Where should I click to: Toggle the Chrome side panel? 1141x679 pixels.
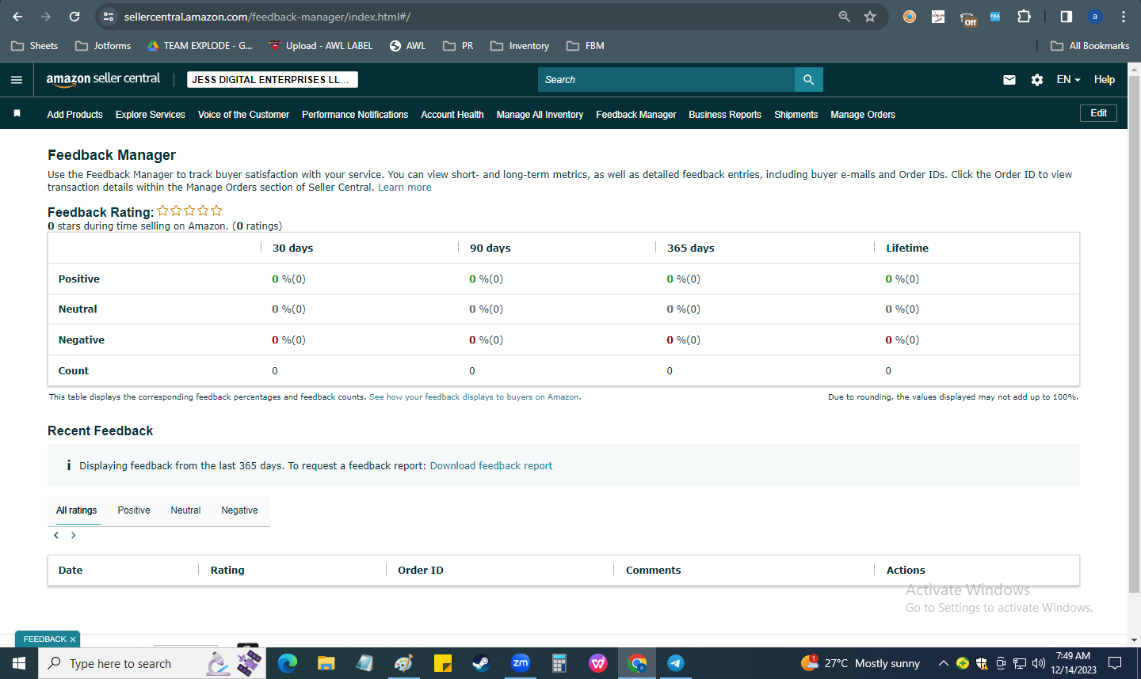1067,16
